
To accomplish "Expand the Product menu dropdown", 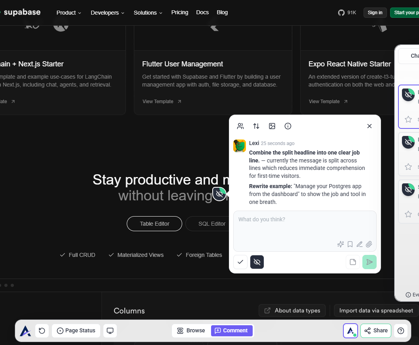I will coord(69,13).
